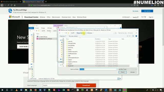
Task: Open Task View on taskbar
Action: 12,90
